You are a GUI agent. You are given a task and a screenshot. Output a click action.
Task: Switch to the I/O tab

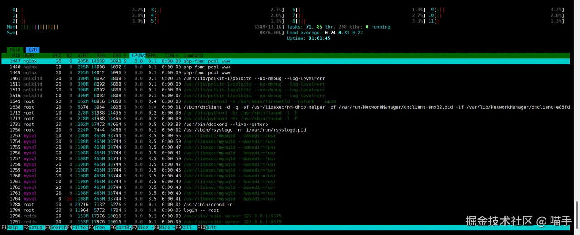point(32,50)
